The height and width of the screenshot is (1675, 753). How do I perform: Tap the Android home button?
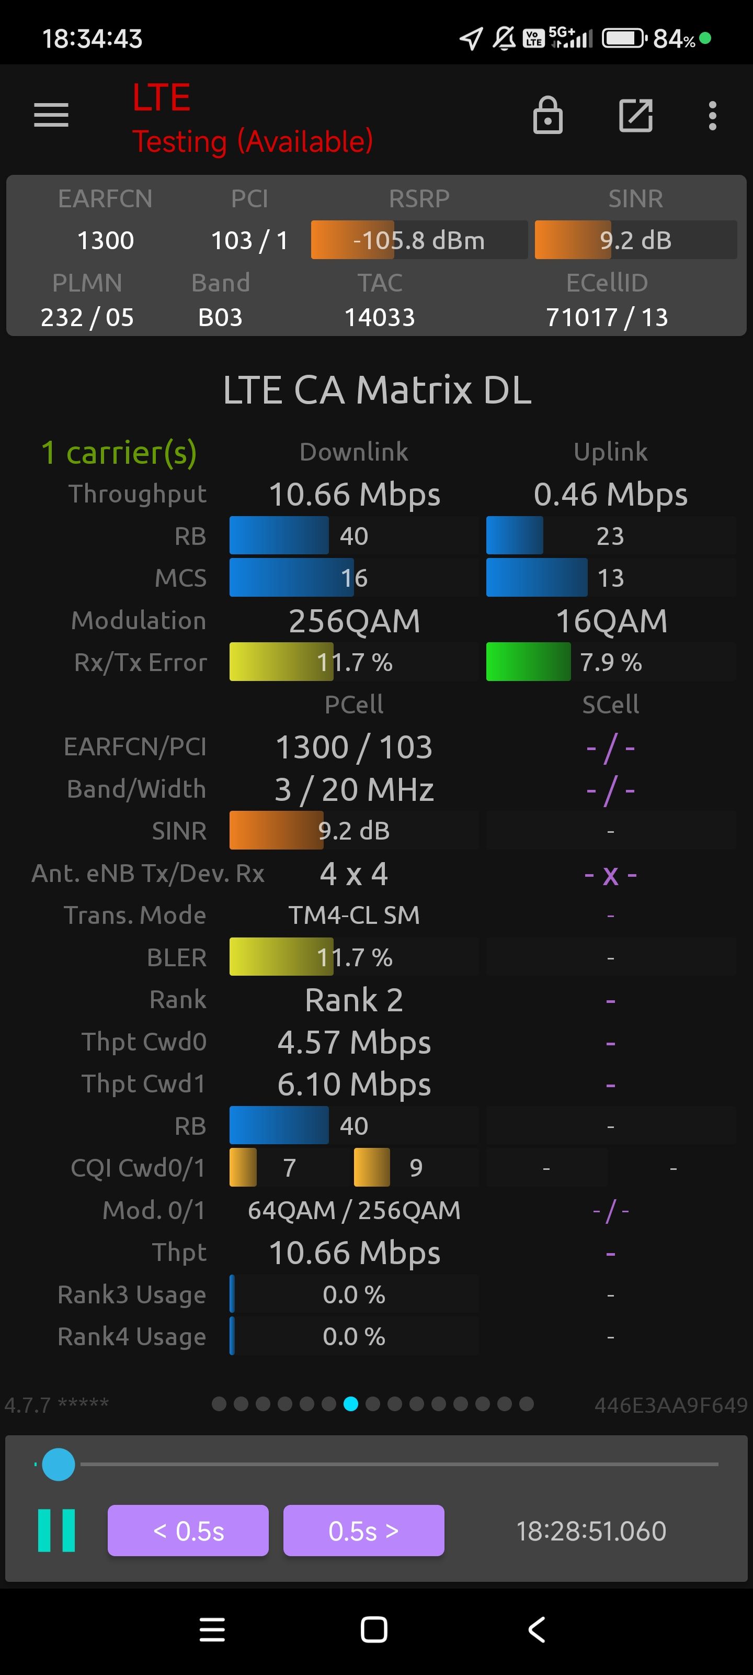click(x=374, y=1629)
